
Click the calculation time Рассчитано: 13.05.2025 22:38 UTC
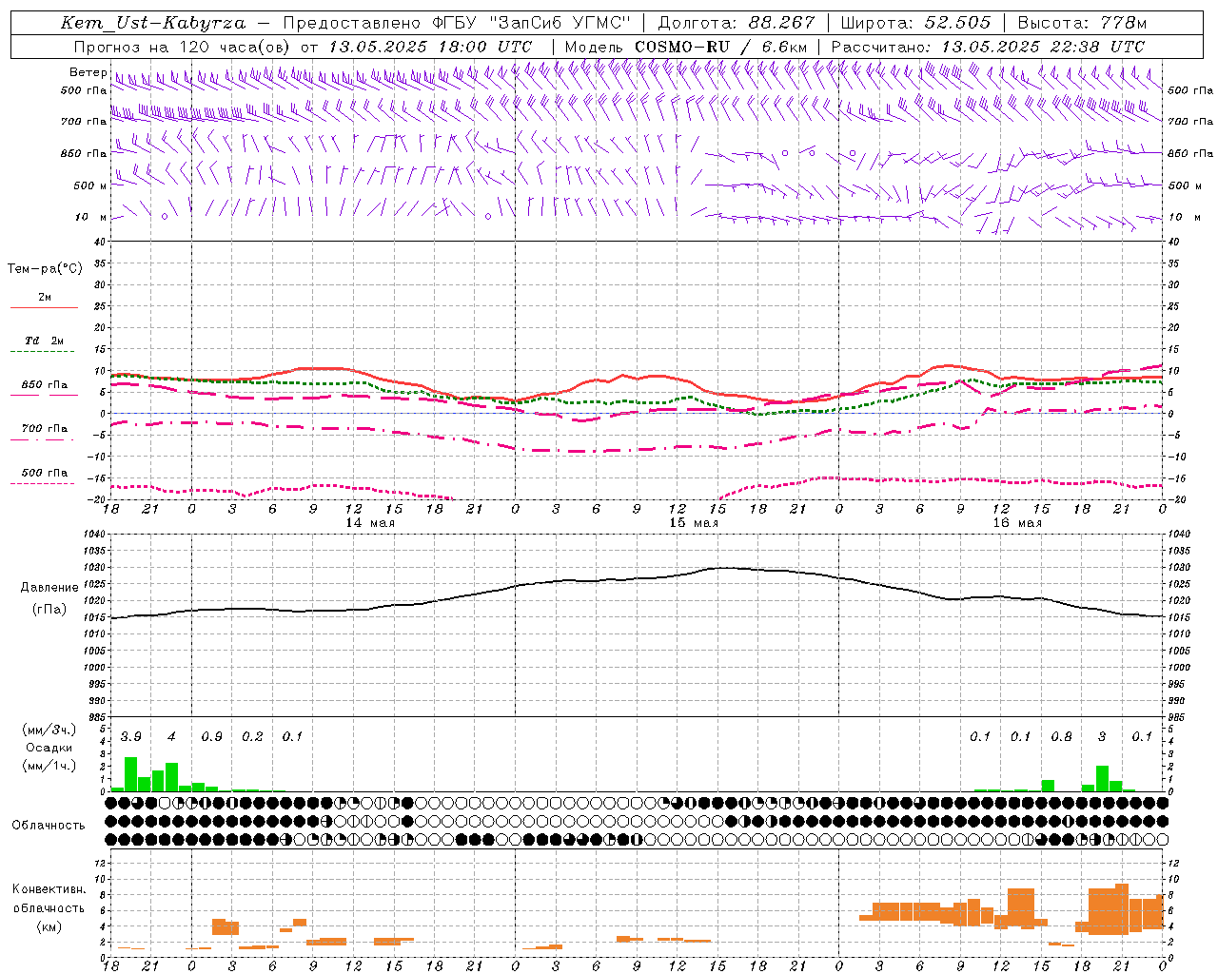coord(988,47)
